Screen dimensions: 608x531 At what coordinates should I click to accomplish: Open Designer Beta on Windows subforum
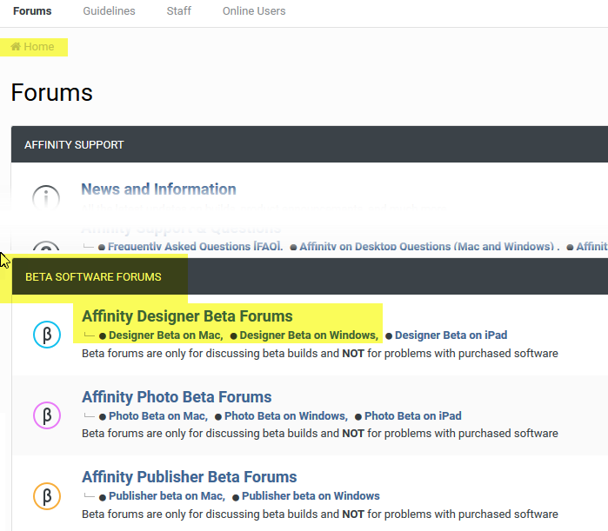tap(309, 335)
